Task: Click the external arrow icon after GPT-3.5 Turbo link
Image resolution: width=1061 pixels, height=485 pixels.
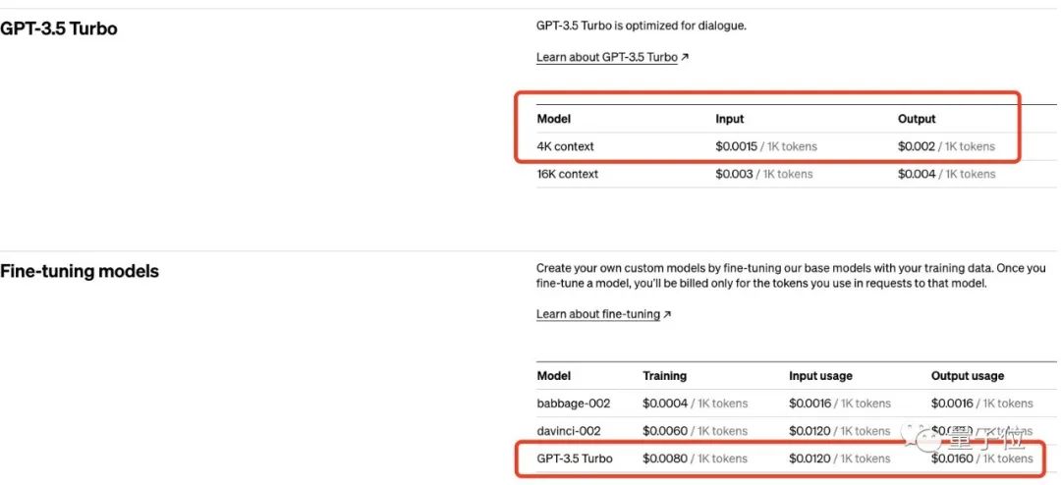Action: click(685, 57)
